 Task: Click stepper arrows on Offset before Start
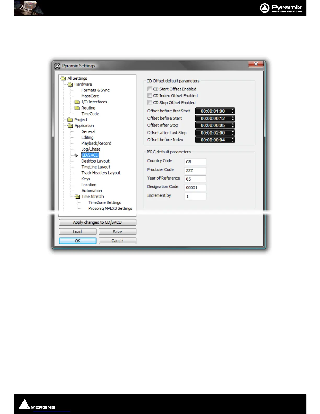click(x=233, y=118)
